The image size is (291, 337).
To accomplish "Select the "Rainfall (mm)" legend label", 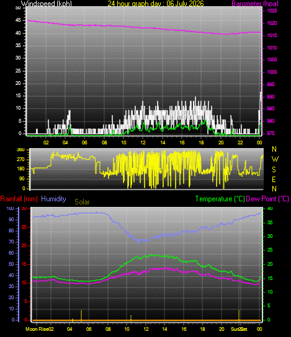I will [19, 199].
